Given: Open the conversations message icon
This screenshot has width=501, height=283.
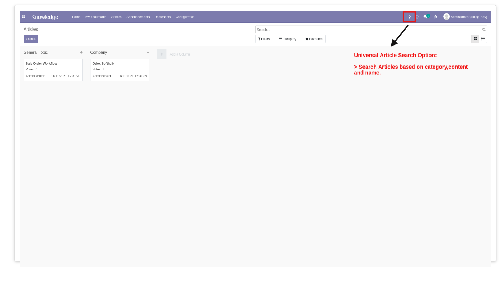Looking at the screenshot, I should [x=426, y=17].
